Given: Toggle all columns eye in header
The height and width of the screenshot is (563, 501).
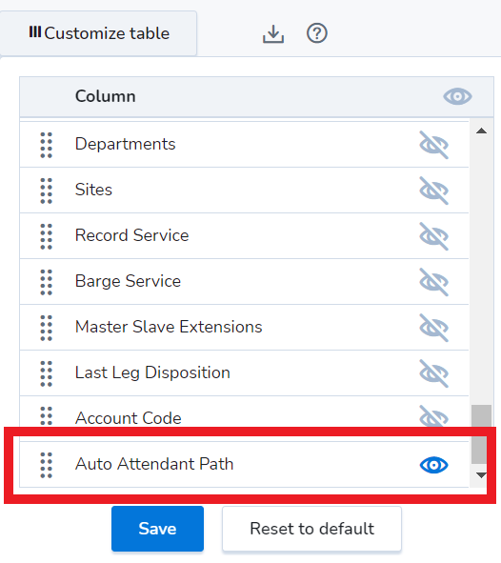Looking at the screenshot, I should point(457,96).
